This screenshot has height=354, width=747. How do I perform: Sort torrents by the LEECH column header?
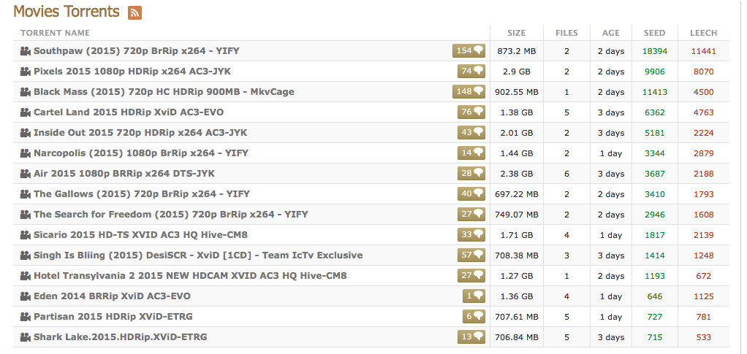(703, 33)
